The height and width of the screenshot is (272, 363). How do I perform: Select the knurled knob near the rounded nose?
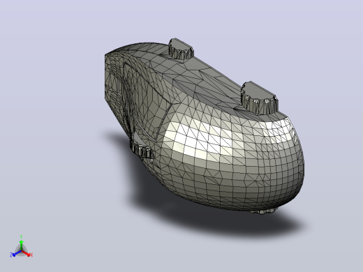pos(260,98)
